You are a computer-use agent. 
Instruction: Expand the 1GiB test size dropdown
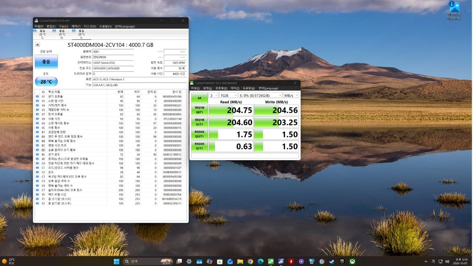228,95
